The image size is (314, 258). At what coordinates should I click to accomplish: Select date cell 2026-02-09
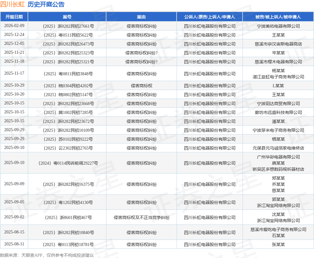click(14, 26)
